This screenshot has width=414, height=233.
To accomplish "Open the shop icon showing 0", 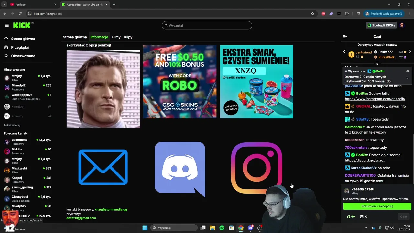I will (x=364, y=216).
